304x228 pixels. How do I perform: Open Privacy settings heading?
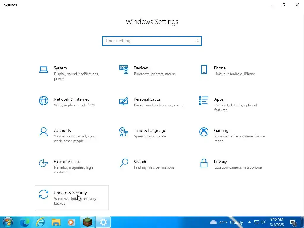click(220, 162)
